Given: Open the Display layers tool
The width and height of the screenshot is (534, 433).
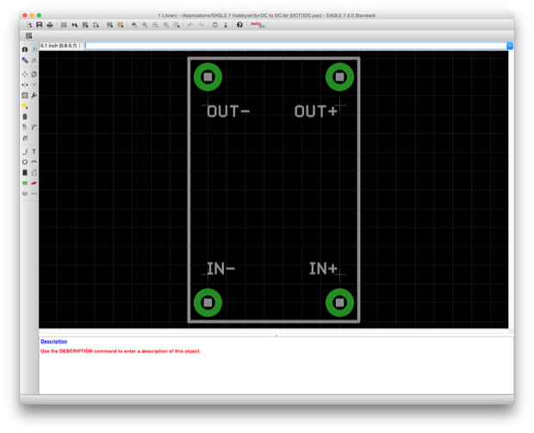Looking at the screenshot, I should 25,60.
